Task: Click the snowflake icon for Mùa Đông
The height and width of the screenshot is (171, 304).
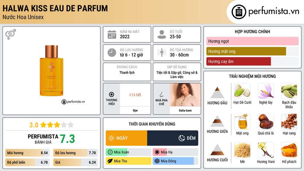Action: coord(157,161)
